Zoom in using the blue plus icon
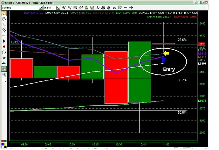Screen dimensions: 219x150 (131, 8)
